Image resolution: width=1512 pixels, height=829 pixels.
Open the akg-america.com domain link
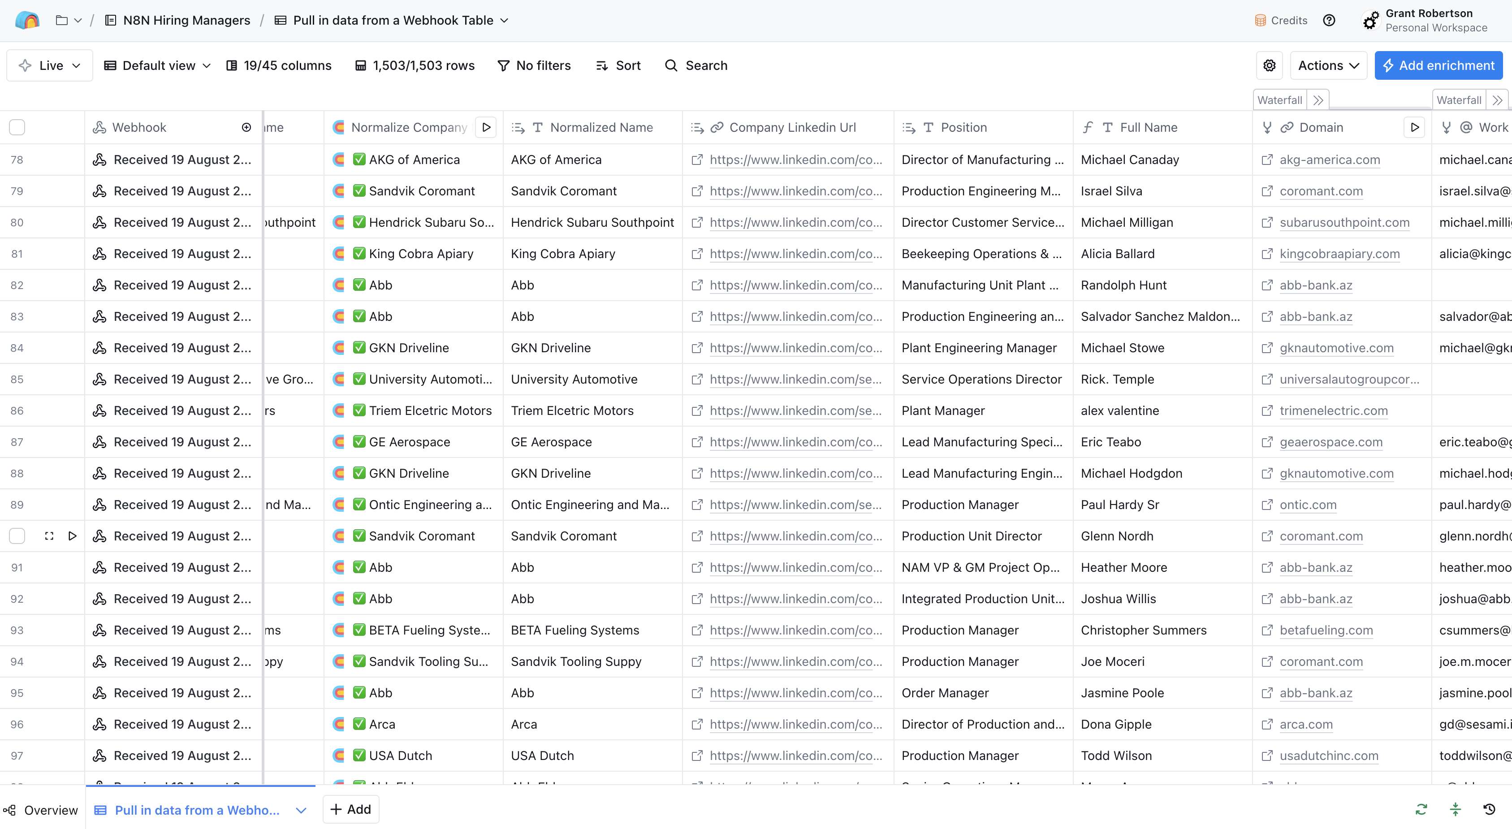1330,160
